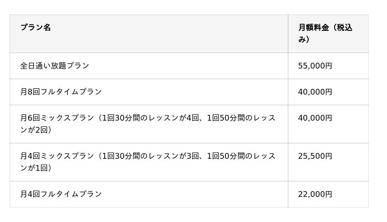The width and height of the screenshot is (387, 222).
Task: Click 40,000円 in the 月6回ミックスプラン row
Action: (315, 118)
